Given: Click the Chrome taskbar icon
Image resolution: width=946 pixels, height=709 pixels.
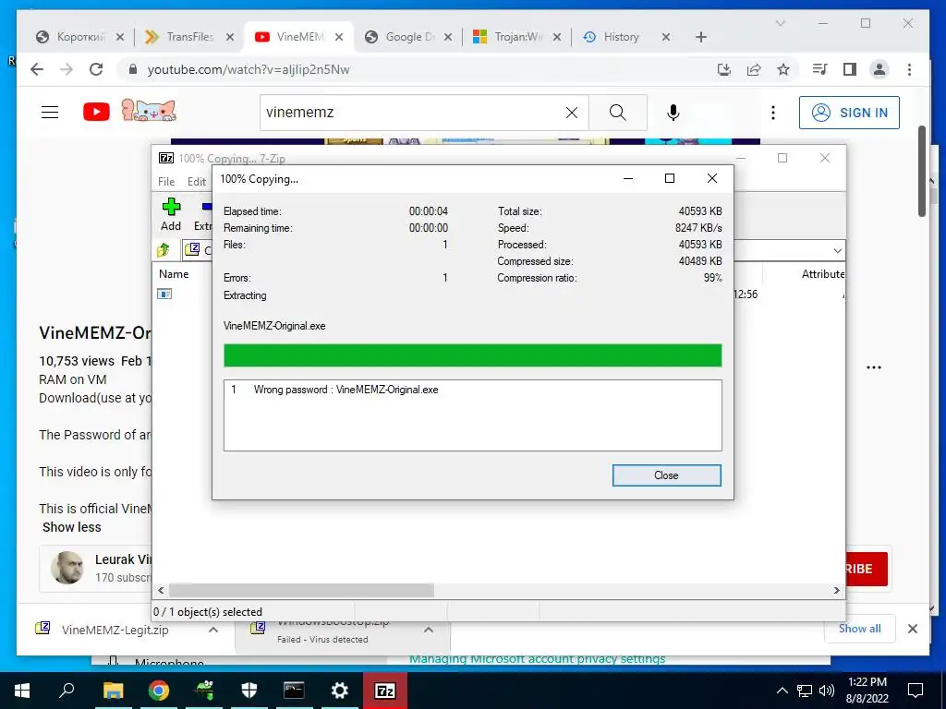Looking at the screenshot, I should (158, 691).
